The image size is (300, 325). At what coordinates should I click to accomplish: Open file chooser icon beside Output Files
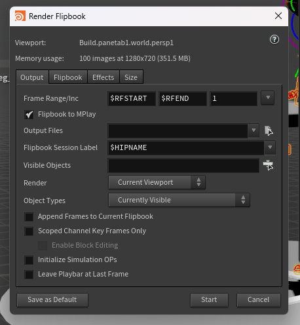269,130
